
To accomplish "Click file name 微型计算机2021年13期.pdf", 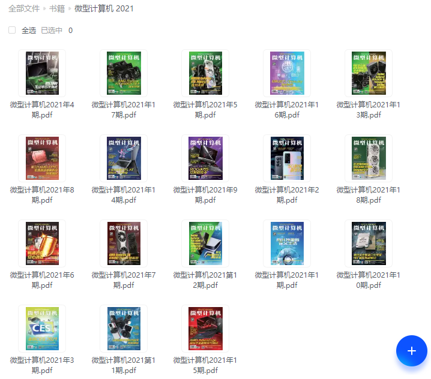I will pyautogui.click(x=369, y=110).
